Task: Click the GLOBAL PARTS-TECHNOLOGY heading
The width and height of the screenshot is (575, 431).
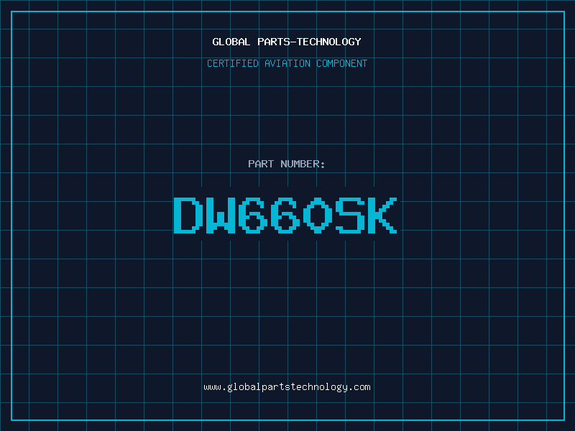Action: tap(287, 42)
